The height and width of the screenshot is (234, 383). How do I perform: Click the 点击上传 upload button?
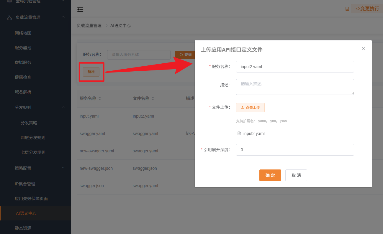(250, 108)
